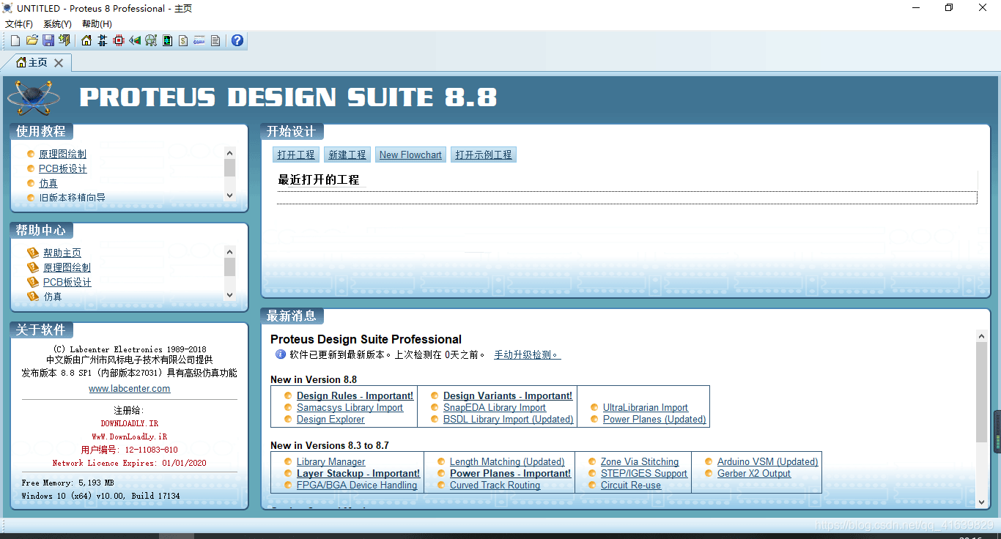
Task: Open the 系统(Y) menu
Action: pos(58,24)
